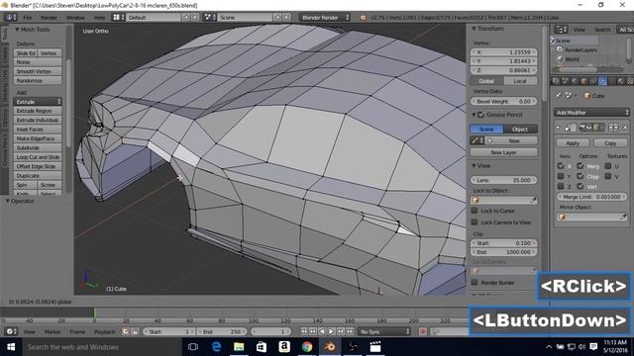Delete the Default screen layout
The image size is (634, 356).
coord(195,18)
